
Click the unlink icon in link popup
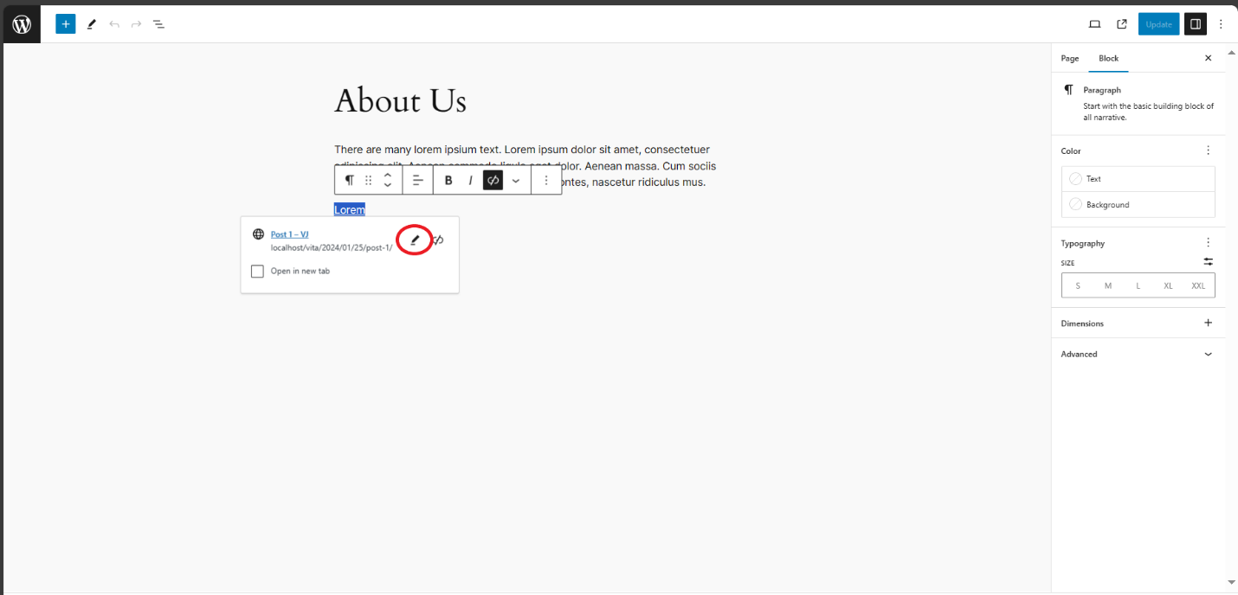(x=439, y=240)
